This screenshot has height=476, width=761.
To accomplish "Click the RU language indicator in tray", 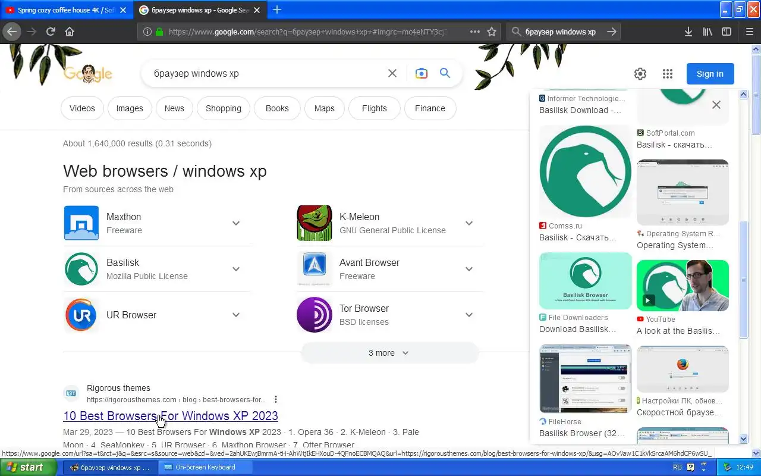I will point(677,467).
